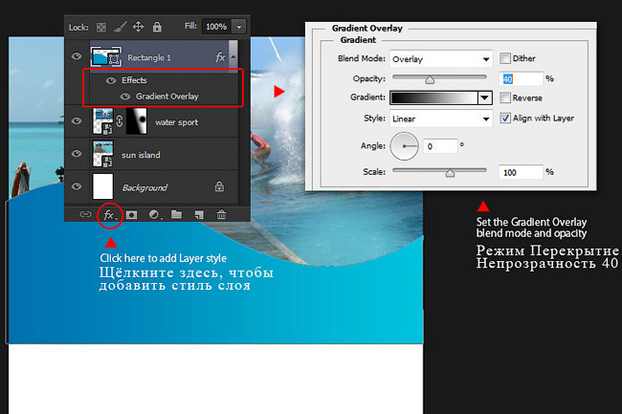Click the Angle dial control
622x414 pixels.
pyautogui.click(x=404, y=146)
